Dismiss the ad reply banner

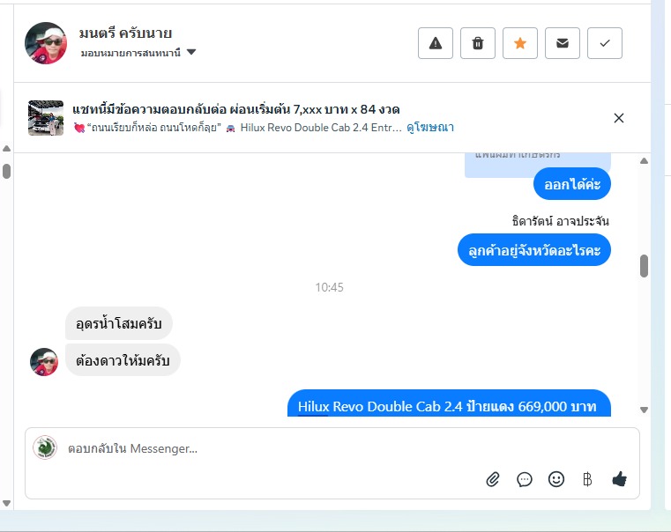pos(619,118)
